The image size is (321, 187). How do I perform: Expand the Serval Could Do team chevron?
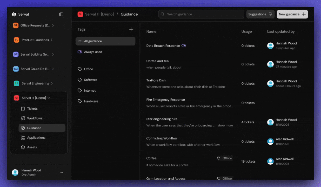pyautogui.click(x=53, y=69)
